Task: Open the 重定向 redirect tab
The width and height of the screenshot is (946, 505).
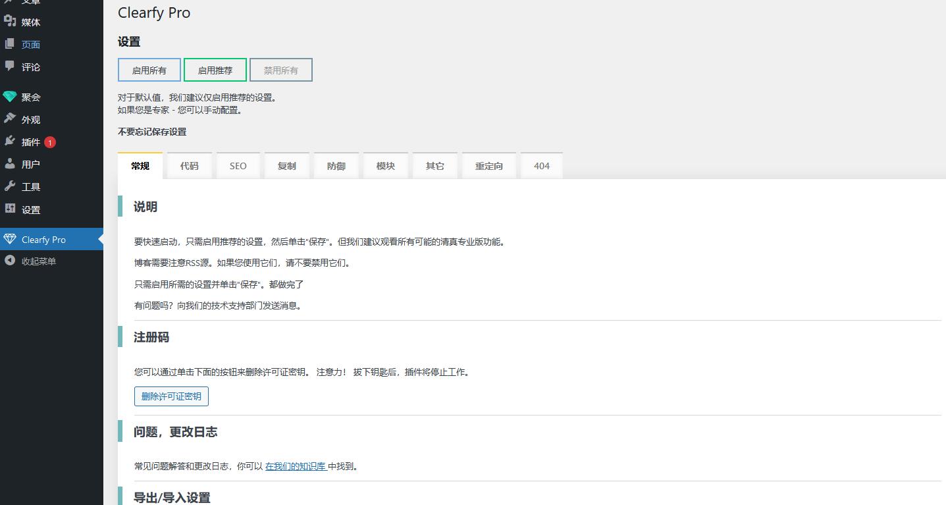Action: tap(488, 166)
